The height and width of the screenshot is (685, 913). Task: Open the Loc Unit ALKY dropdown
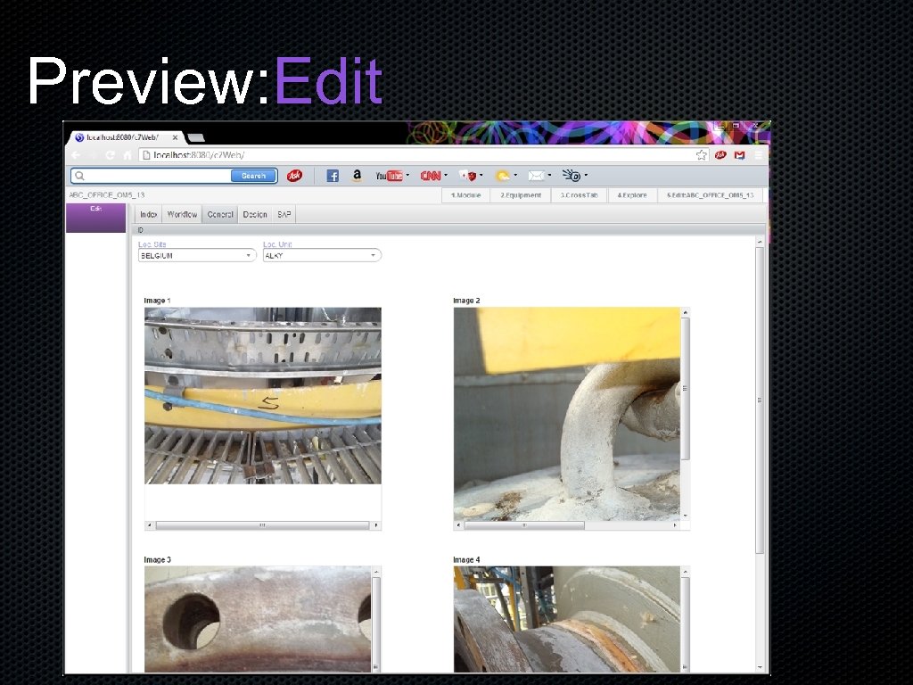coord(322,256)
